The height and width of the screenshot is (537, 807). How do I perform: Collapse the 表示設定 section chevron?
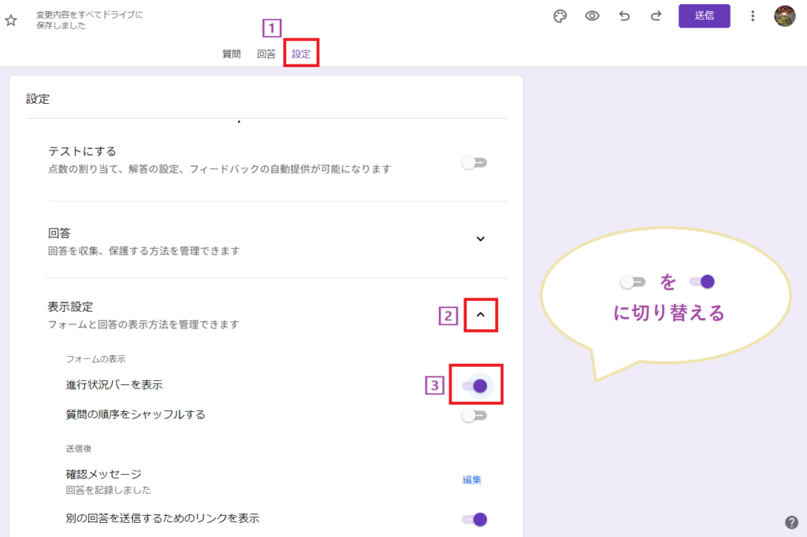tap(481, 314)
